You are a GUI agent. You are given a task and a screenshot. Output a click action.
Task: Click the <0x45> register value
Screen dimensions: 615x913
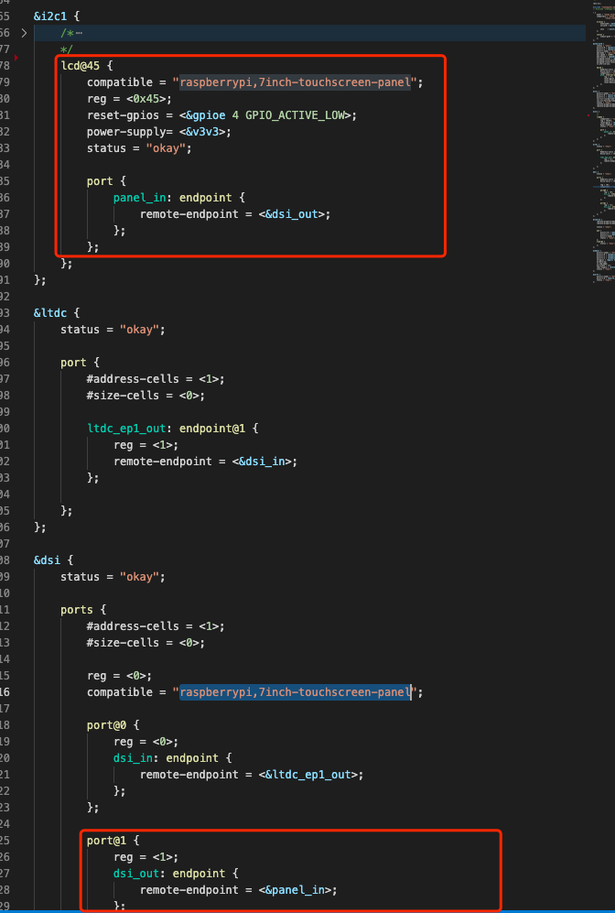[x=146, y=98]
